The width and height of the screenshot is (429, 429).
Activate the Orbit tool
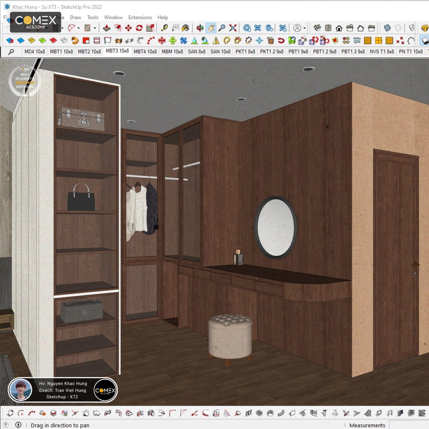[200, 28]
